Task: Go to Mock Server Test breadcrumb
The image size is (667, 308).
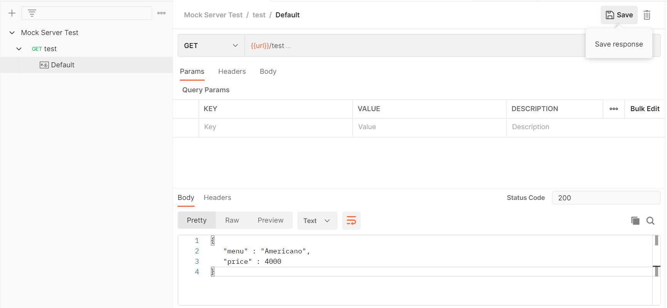Action: click(213, 15)
